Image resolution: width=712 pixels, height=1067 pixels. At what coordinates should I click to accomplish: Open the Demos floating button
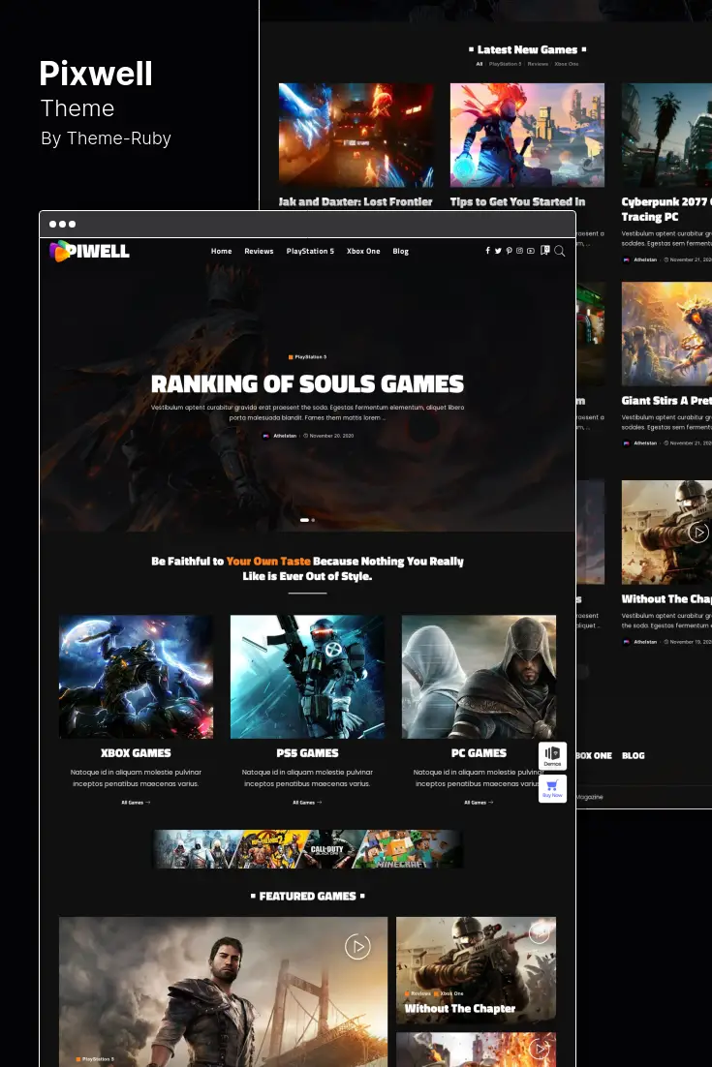[553, 755]
